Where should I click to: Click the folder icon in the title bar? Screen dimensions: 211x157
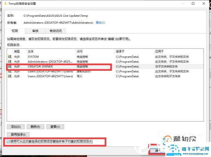[x=5, y=3]
